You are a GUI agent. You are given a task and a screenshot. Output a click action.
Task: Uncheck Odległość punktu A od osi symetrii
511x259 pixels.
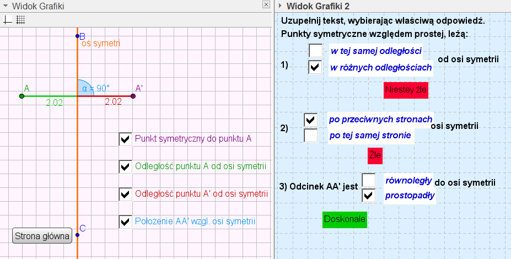pyautogui.click(x=125, y=167)
